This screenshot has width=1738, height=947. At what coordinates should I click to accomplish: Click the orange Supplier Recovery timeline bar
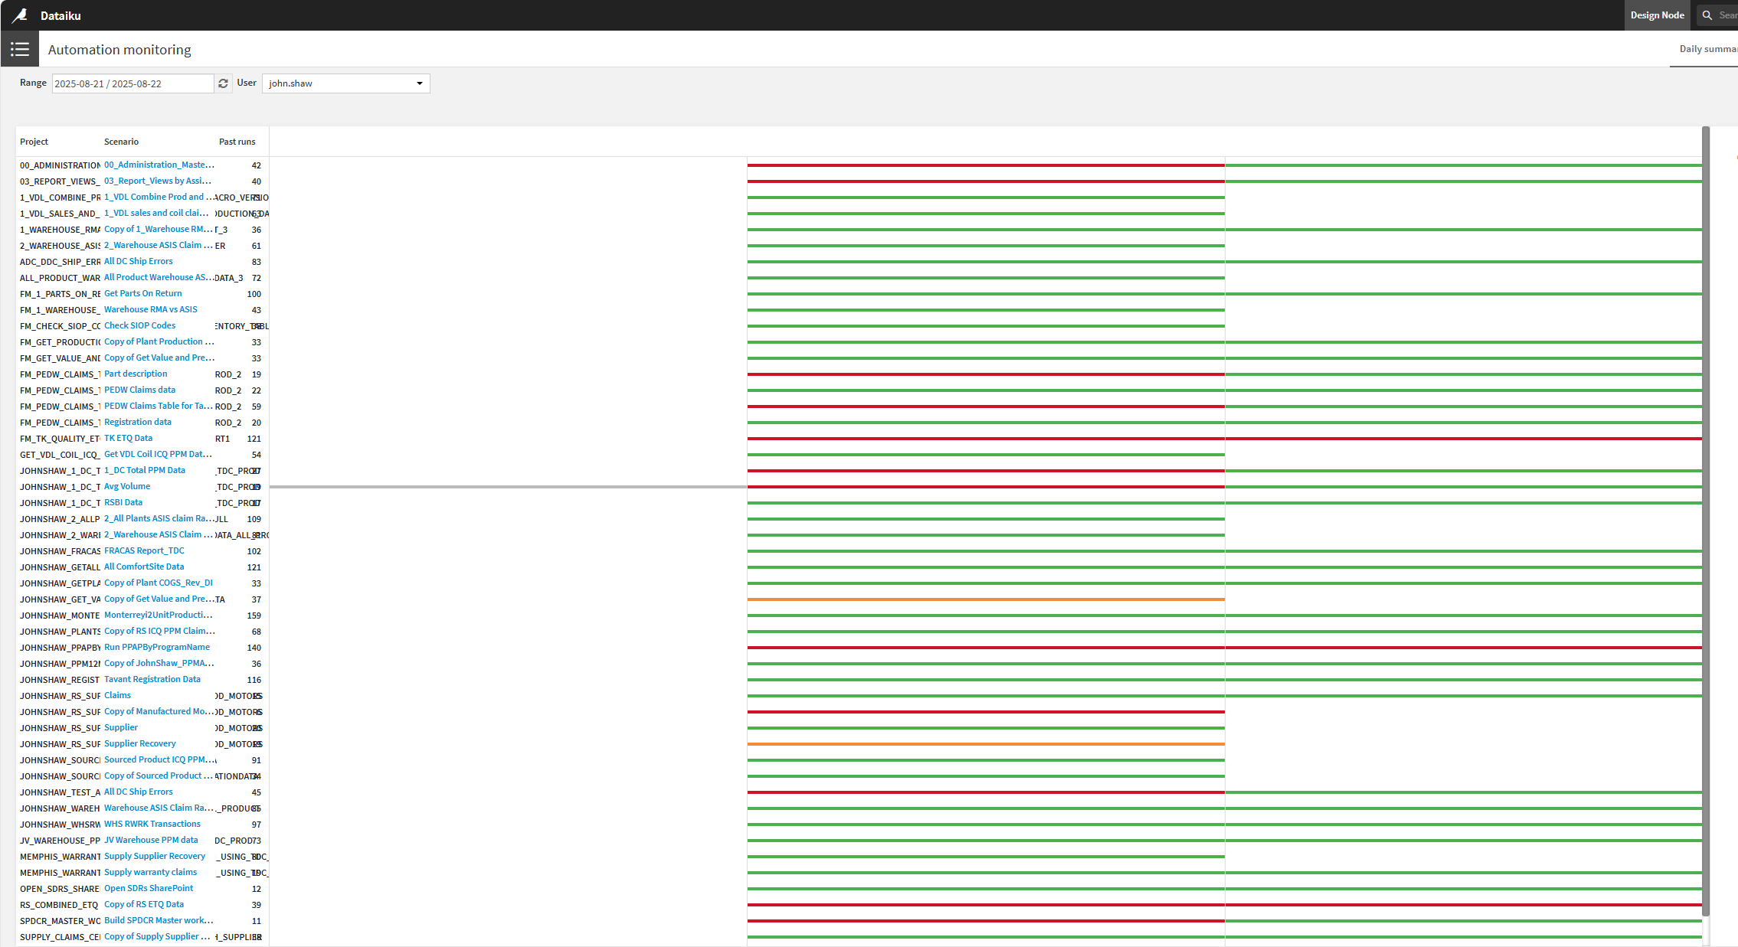pos(986,744)
